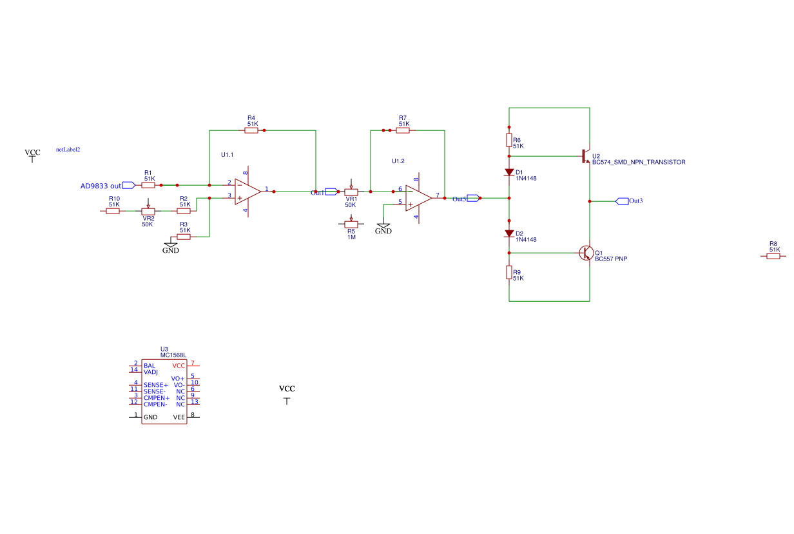The height and width of the screenshot is (534, 794).
Task: Select potentiometer VR2 symbol
Action: tap(148, 210)
